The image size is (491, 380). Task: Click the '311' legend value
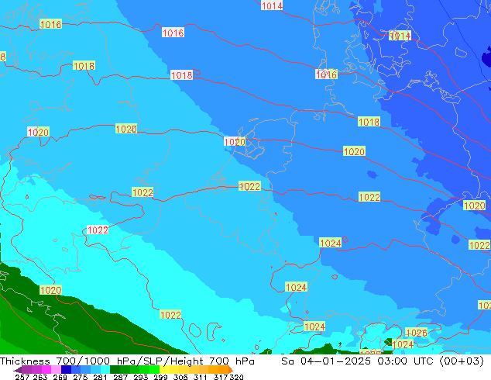pyautogui.click(x=201, y=377)
